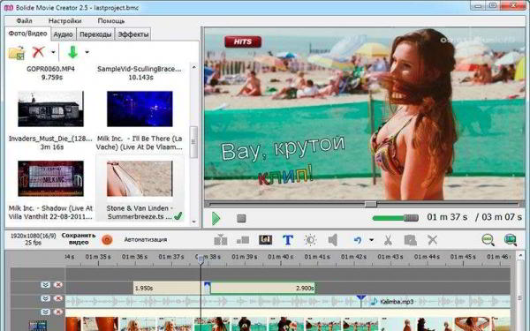Click the green arrow add to timeline icon

point(72,52)
